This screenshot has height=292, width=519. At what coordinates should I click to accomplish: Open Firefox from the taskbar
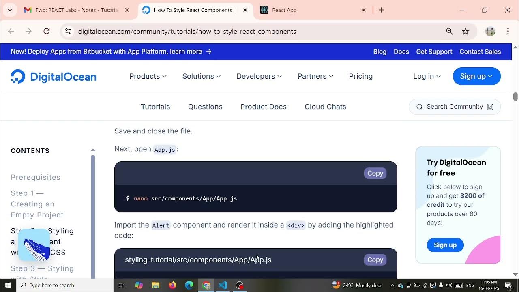coord(172,285)
